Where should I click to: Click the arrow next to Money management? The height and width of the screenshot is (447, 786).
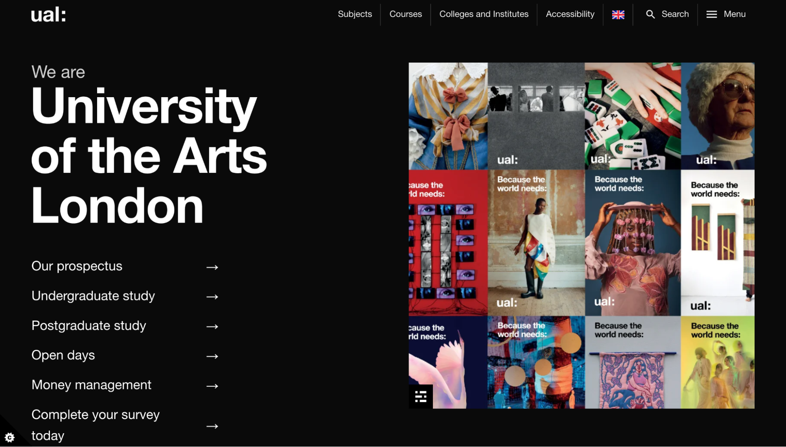click(213, 386)
